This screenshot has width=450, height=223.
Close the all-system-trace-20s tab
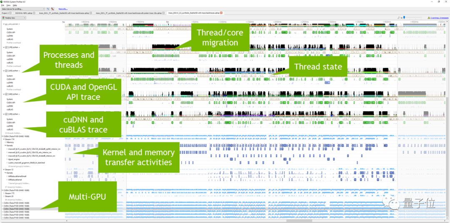[165, 13]
